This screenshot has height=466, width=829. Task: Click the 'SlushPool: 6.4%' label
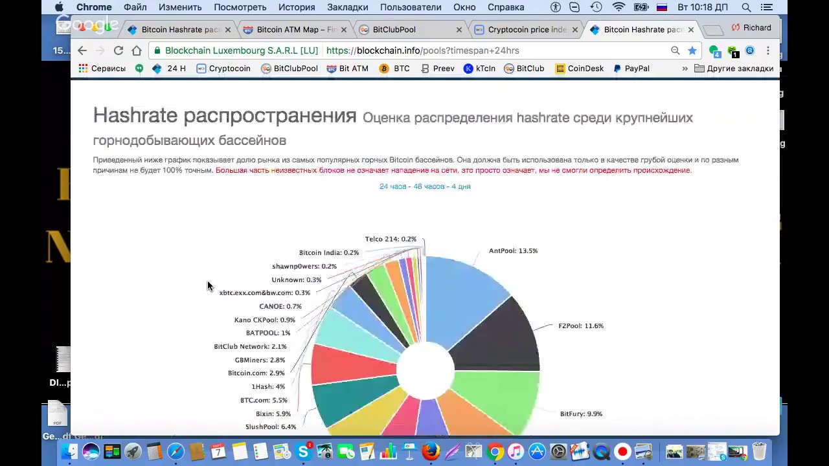[271, 427]
